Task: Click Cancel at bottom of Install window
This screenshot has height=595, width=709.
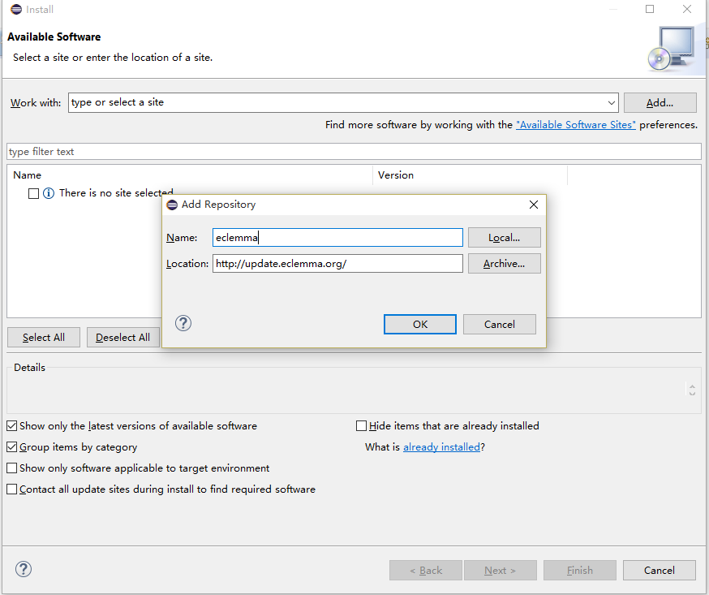Action: 660,570
